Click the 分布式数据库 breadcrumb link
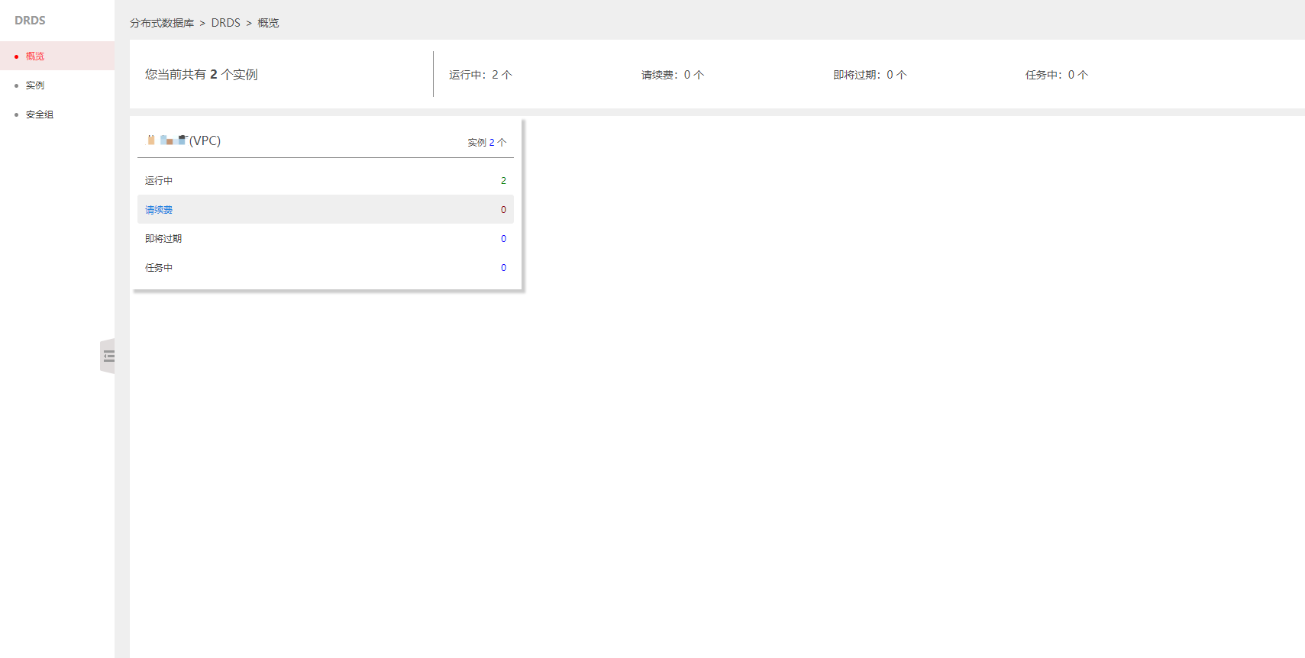1305x658 pixels. (162, 23)
